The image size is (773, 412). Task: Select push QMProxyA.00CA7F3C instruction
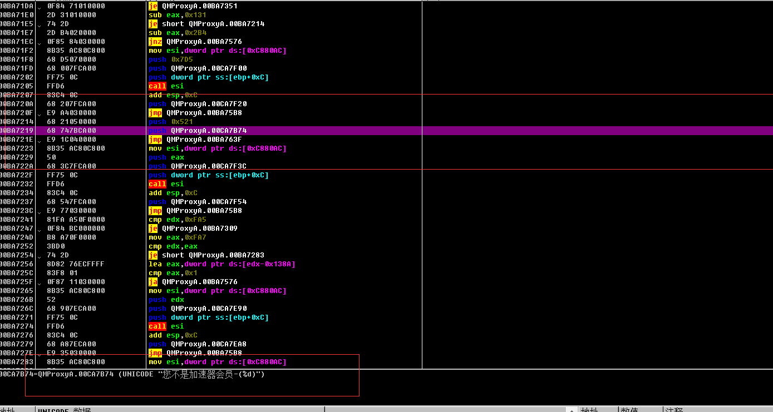pos(198,166)
